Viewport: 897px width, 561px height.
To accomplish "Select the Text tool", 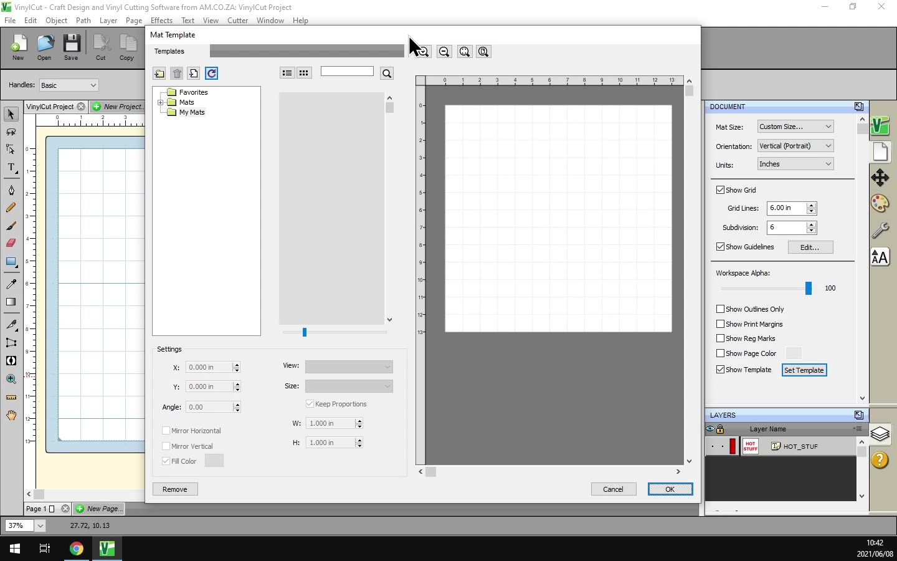I will tap(11, 168).
